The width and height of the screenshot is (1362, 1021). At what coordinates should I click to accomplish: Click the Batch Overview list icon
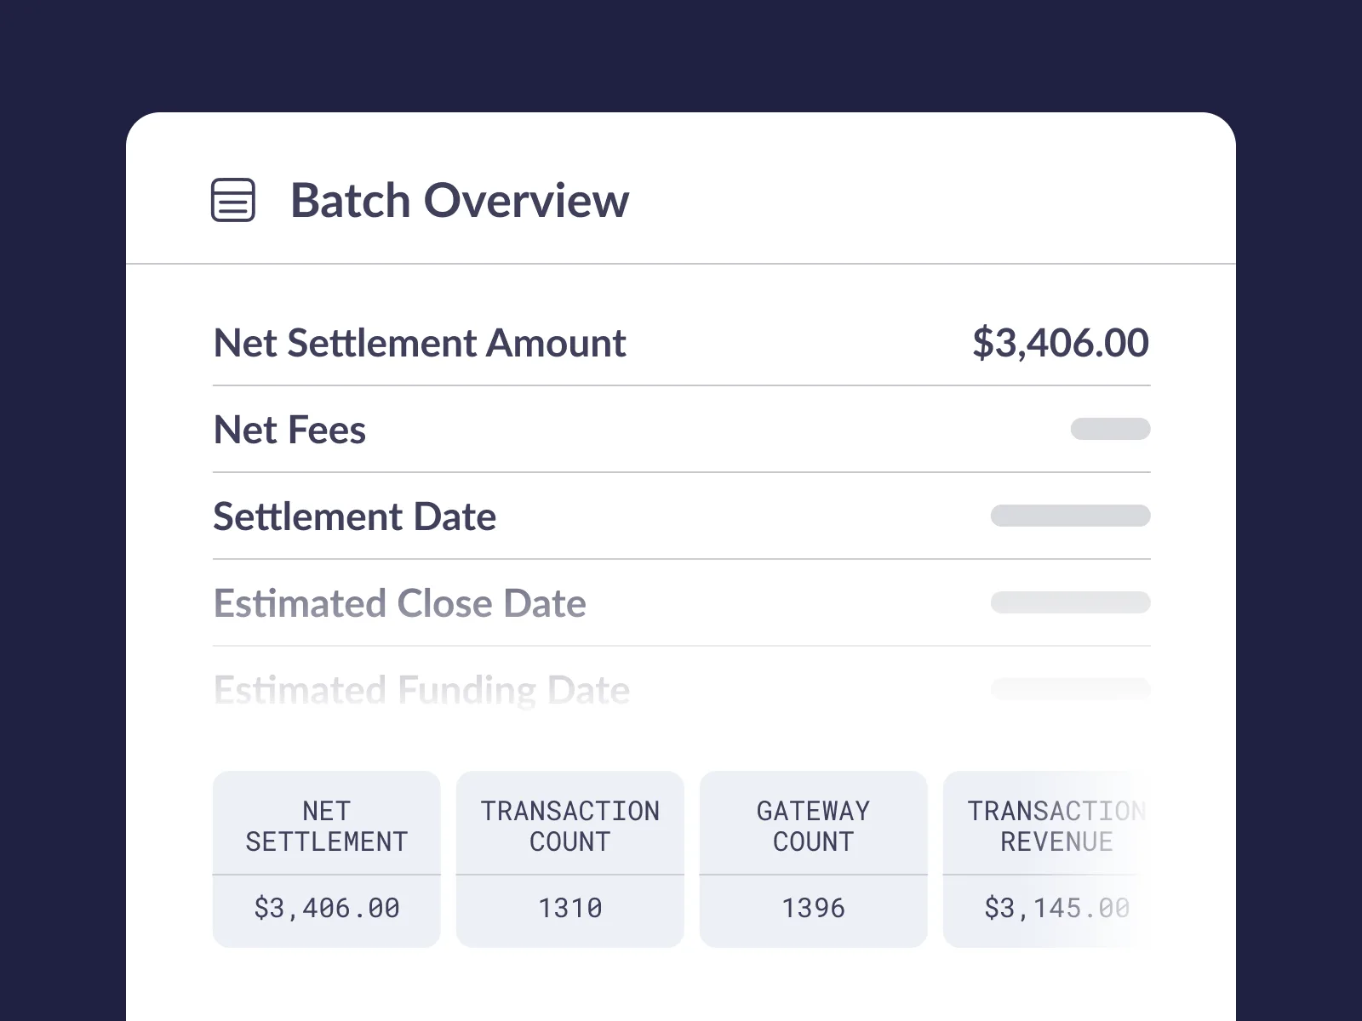pos(232,201)
